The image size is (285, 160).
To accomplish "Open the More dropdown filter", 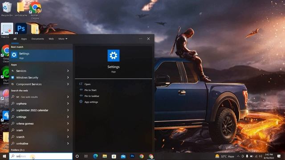I will click(x=63, y=39).
